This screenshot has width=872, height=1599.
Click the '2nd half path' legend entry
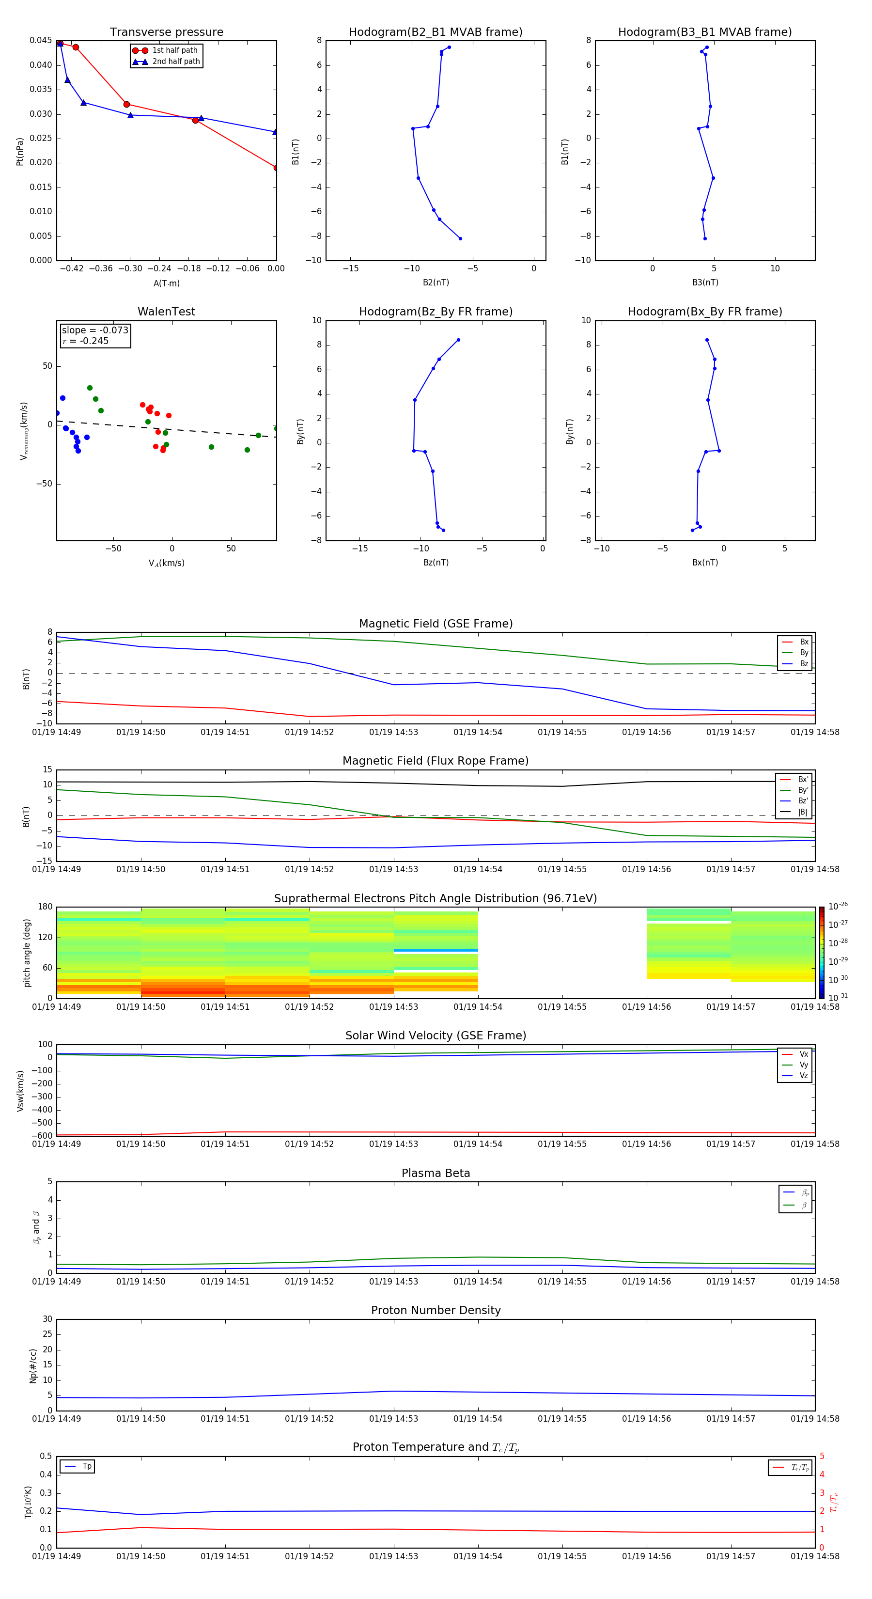pyautogui.click(x=166, y=62)
